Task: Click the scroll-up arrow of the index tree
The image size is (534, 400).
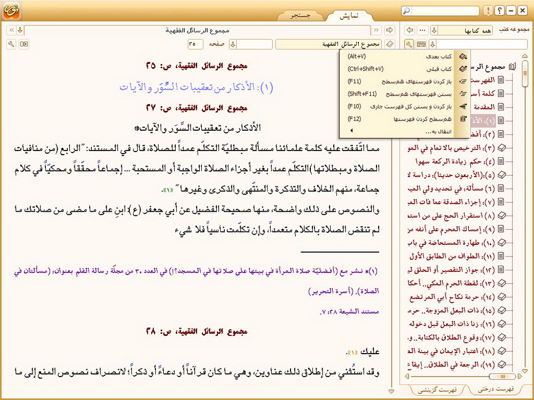Action: tap(525, 55)
